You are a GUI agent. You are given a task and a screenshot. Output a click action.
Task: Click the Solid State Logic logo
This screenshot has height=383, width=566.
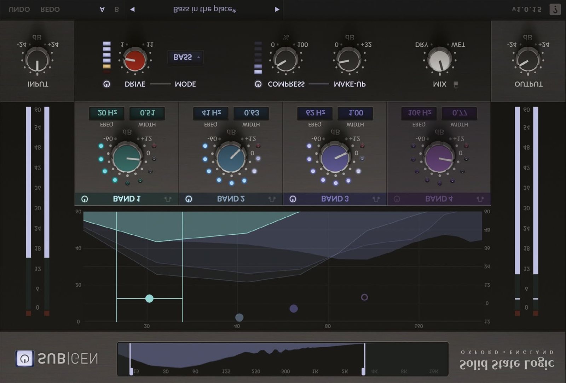507,364
